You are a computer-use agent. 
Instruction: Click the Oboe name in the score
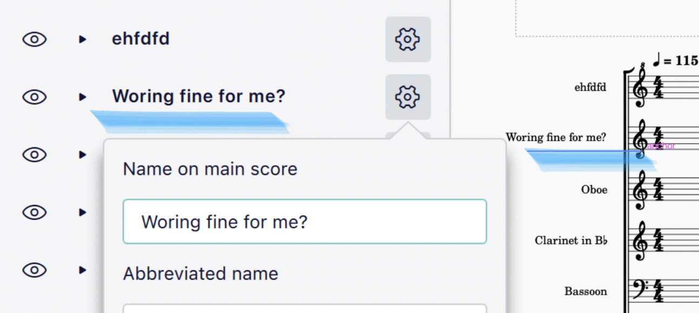[x=594, y=189]
